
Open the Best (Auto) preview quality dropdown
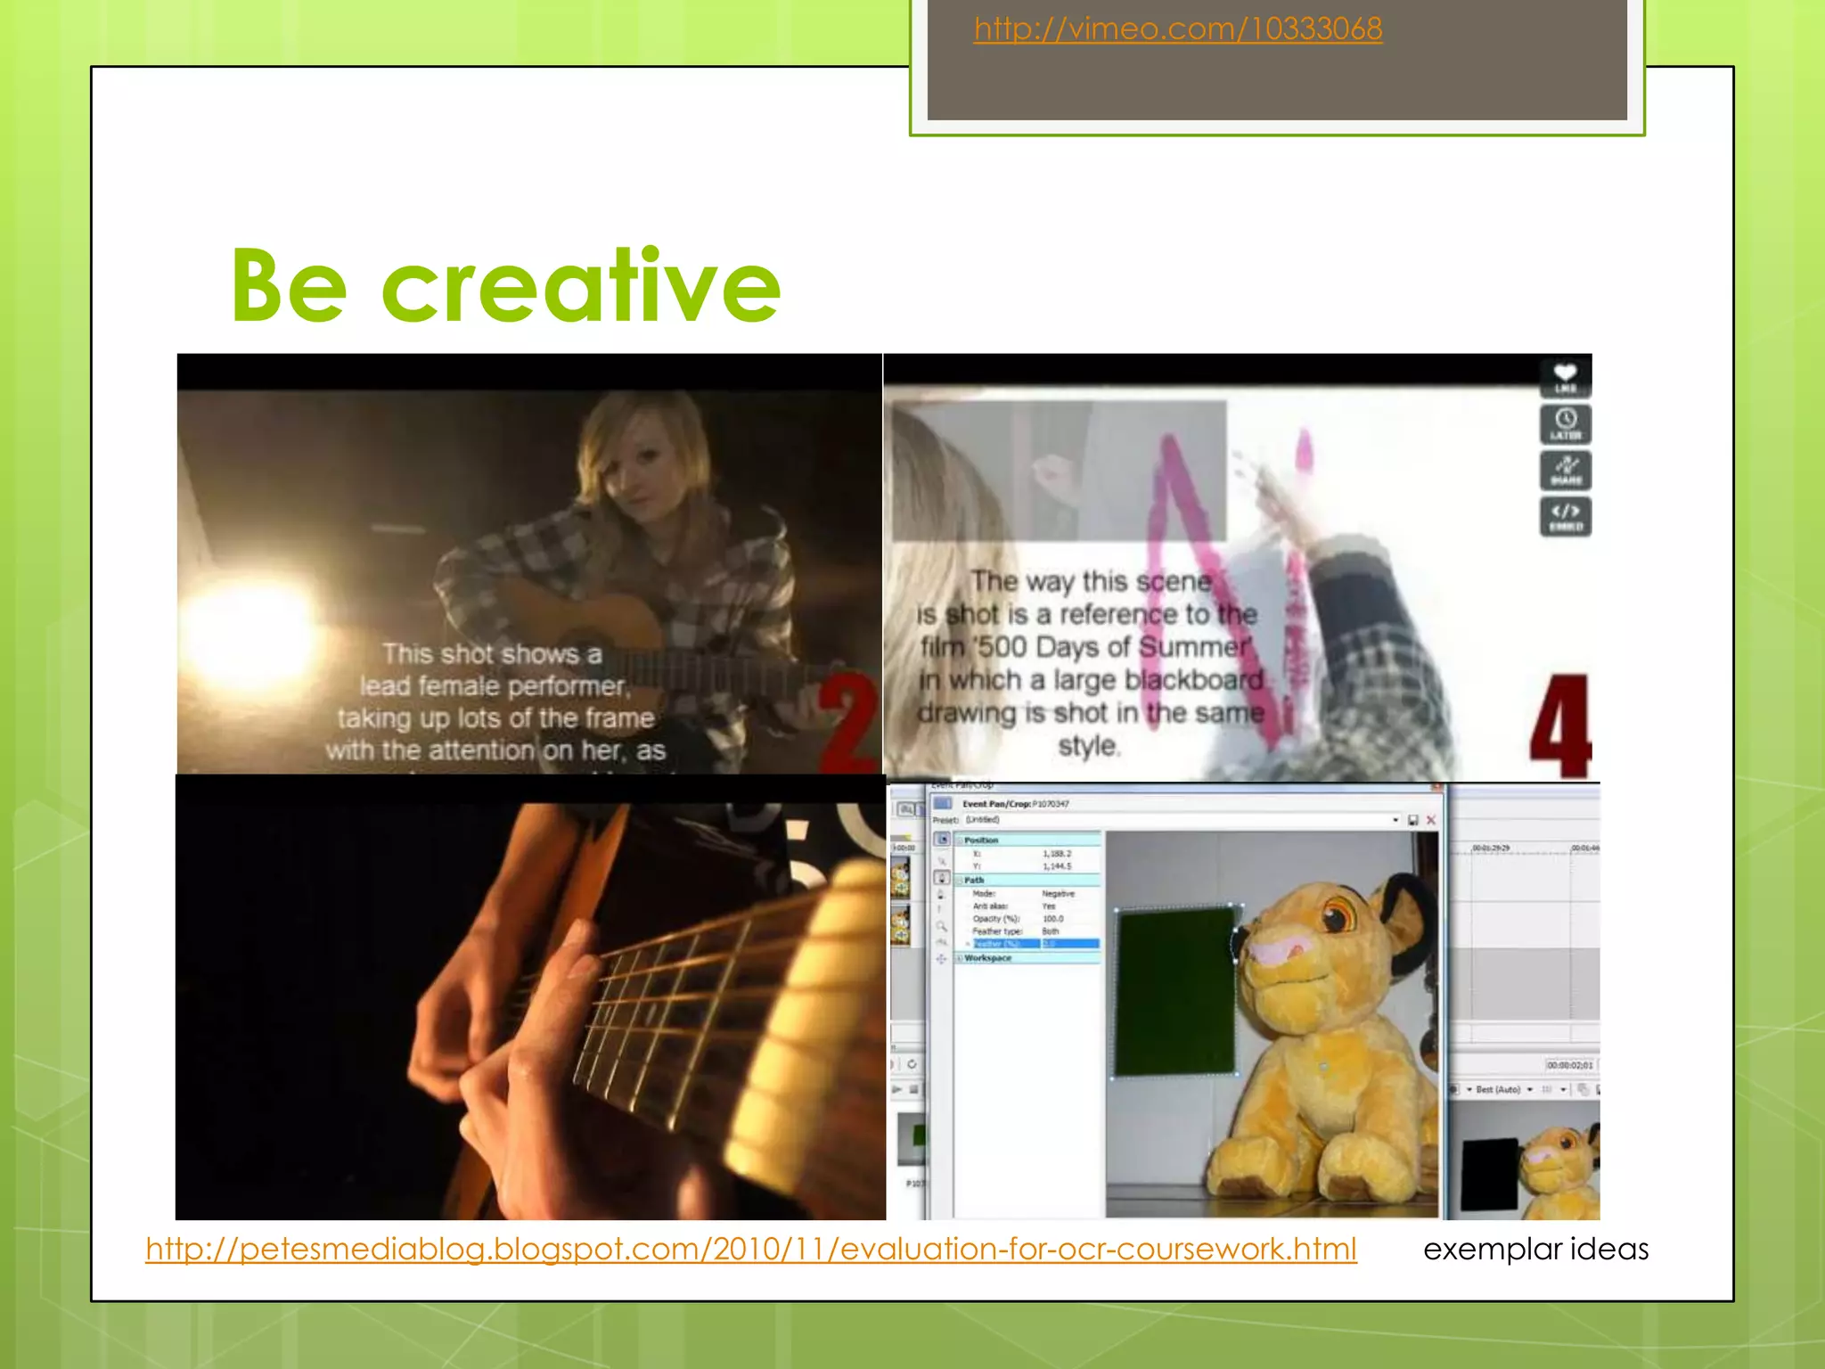pyautogui.click(x=1530, y=1089)
